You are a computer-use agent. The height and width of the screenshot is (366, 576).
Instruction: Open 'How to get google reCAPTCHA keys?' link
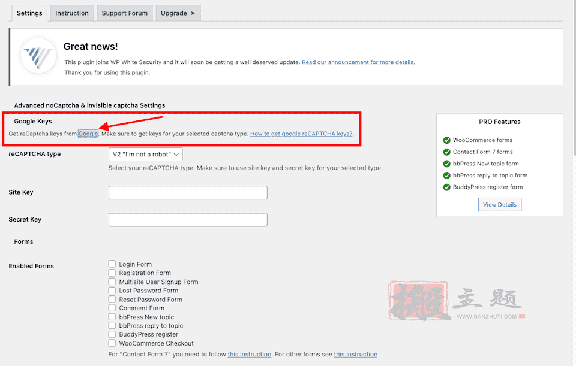click(x=301, y=134)
